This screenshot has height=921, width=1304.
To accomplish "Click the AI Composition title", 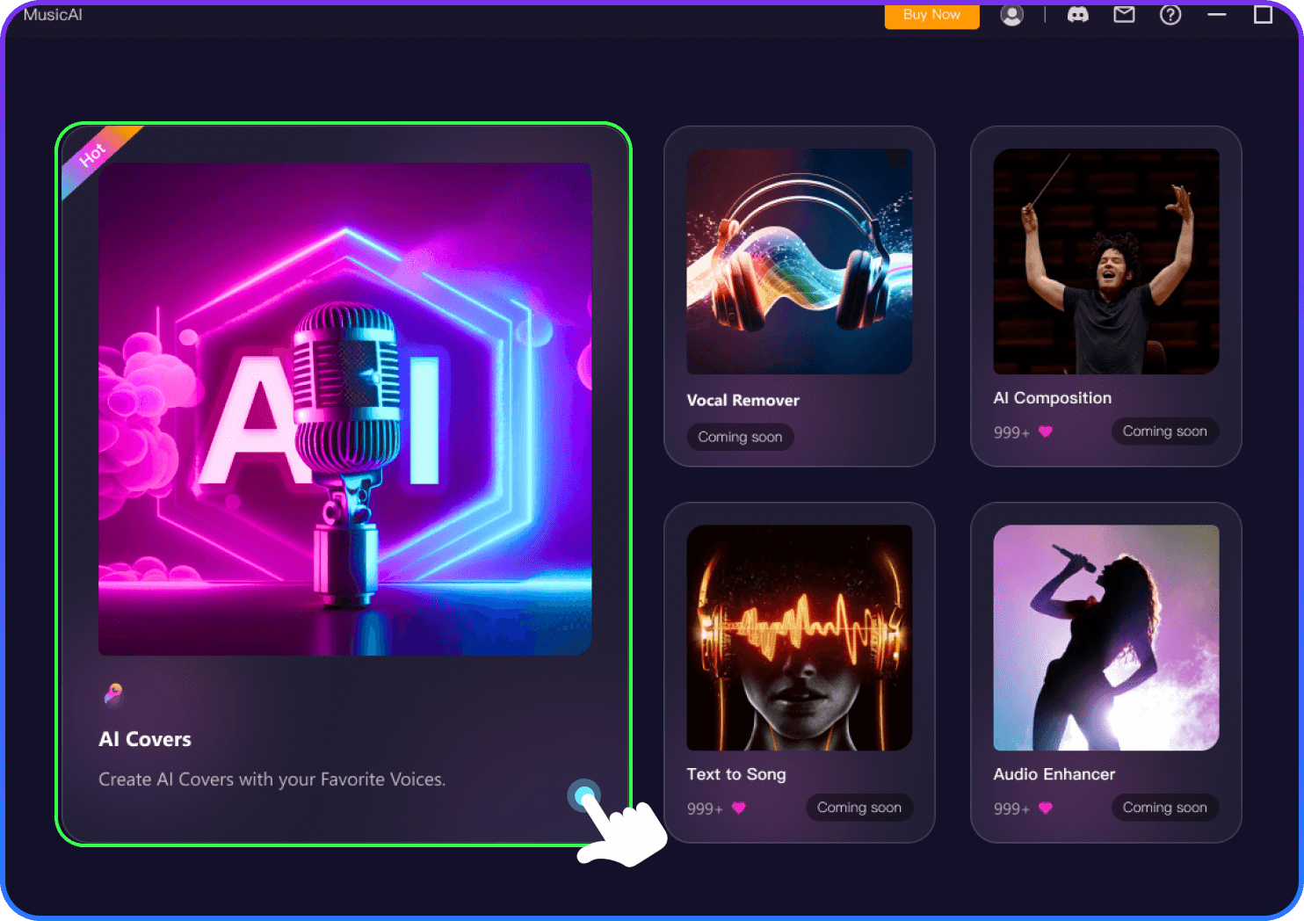I will [x=1053, y=398].
